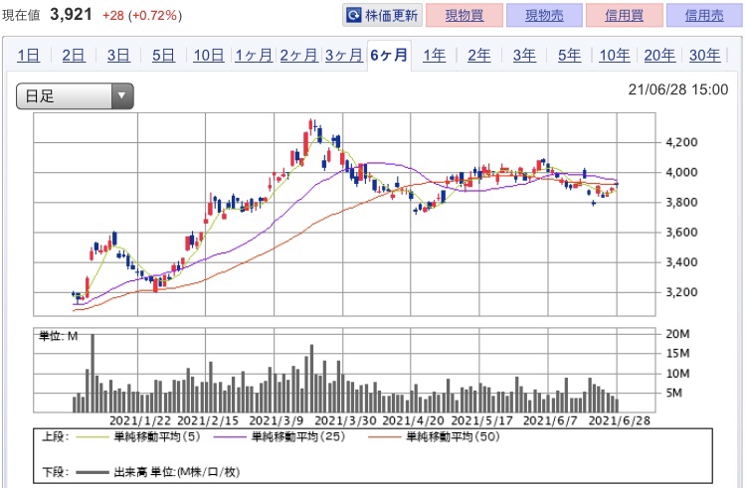Show the 20年 chart range
746x488 pixels.
point(659,55)
